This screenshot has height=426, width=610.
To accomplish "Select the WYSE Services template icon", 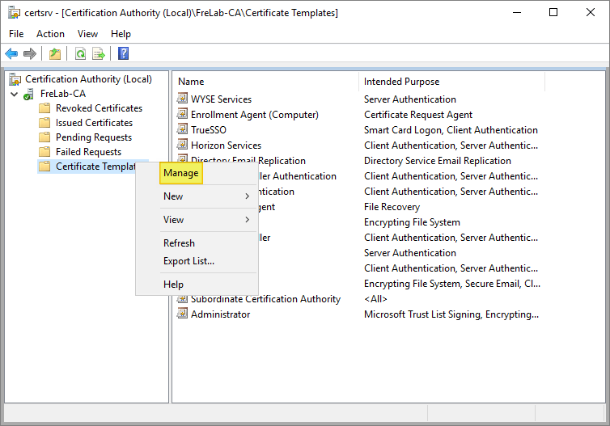I will click(183, 99).
